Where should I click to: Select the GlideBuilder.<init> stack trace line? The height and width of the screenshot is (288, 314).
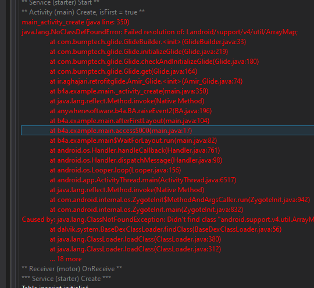tap(148, 42)
